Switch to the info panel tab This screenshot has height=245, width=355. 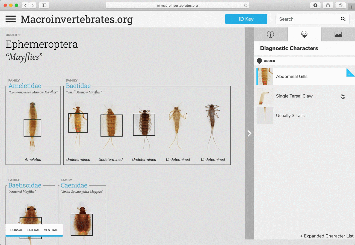click(x=270, y=34)
